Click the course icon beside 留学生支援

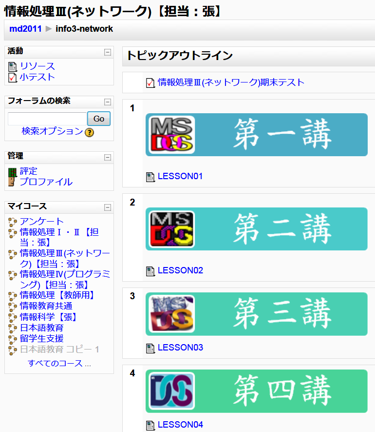[12, 339]
